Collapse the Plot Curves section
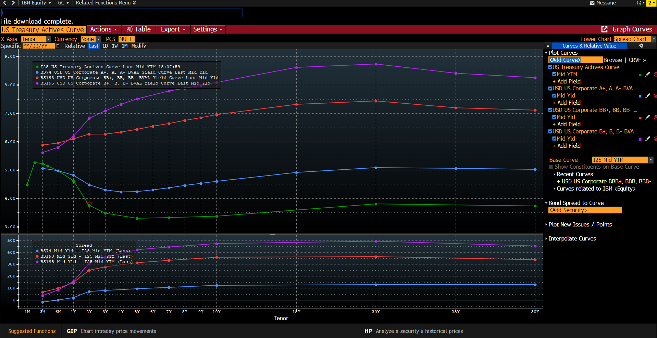The image size is (657, 338). click(546, 53)
